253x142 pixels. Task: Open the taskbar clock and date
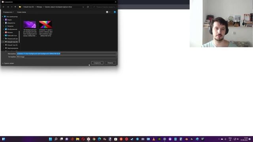pyautogui.click(x=244, y=139)
